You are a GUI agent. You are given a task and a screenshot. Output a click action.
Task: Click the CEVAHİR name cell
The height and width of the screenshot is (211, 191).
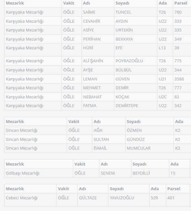(x=98, y=21)
